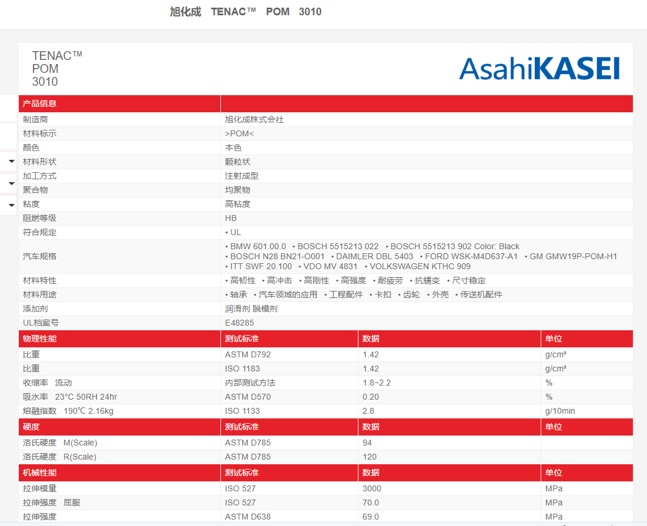This screenshot has width=647, height=526.
Task: Click the spec "ITT SWF 20.100"
Action: (x=261, y=266)
